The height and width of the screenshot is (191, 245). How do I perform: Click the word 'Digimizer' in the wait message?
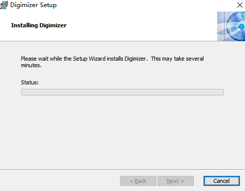click(136, 59)
